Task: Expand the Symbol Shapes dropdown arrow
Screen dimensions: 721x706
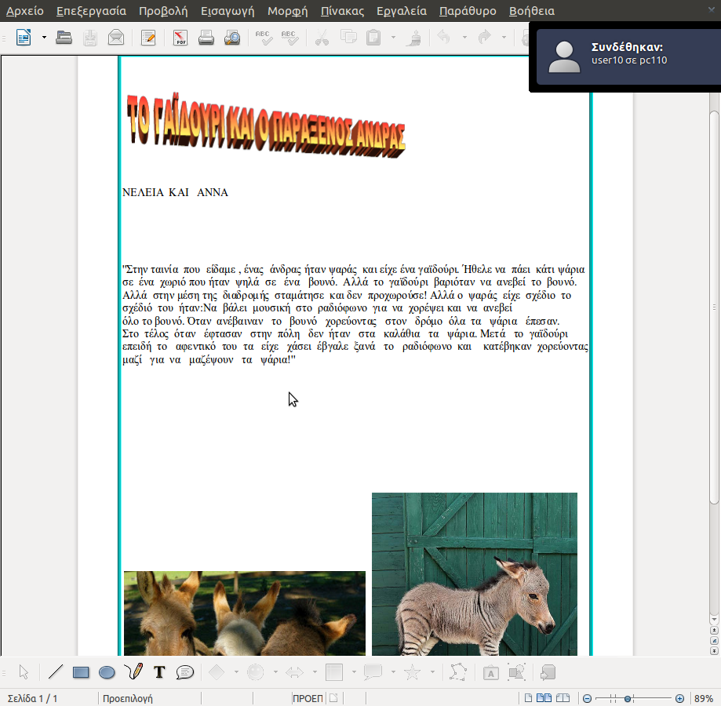Action: click(x=275, y=672)
